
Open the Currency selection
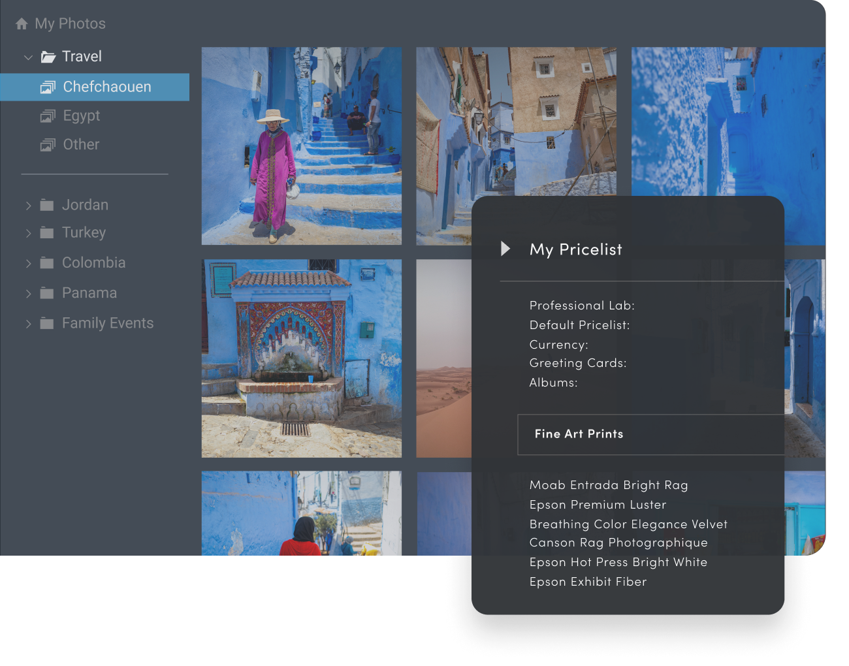click(558, 344)
